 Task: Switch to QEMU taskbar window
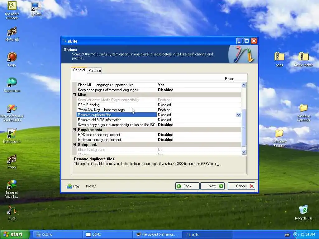107,235
